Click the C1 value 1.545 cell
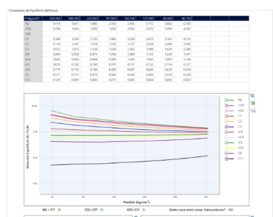 pyautogui.click(x=71, y=39)
